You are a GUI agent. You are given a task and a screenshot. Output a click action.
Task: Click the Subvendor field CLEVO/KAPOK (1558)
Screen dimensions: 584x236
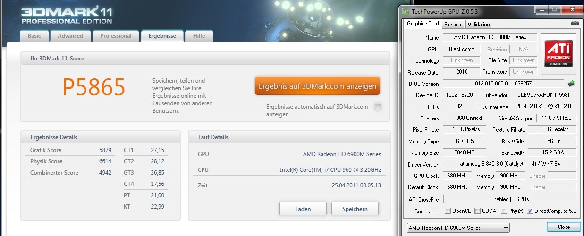coord(543,95)
